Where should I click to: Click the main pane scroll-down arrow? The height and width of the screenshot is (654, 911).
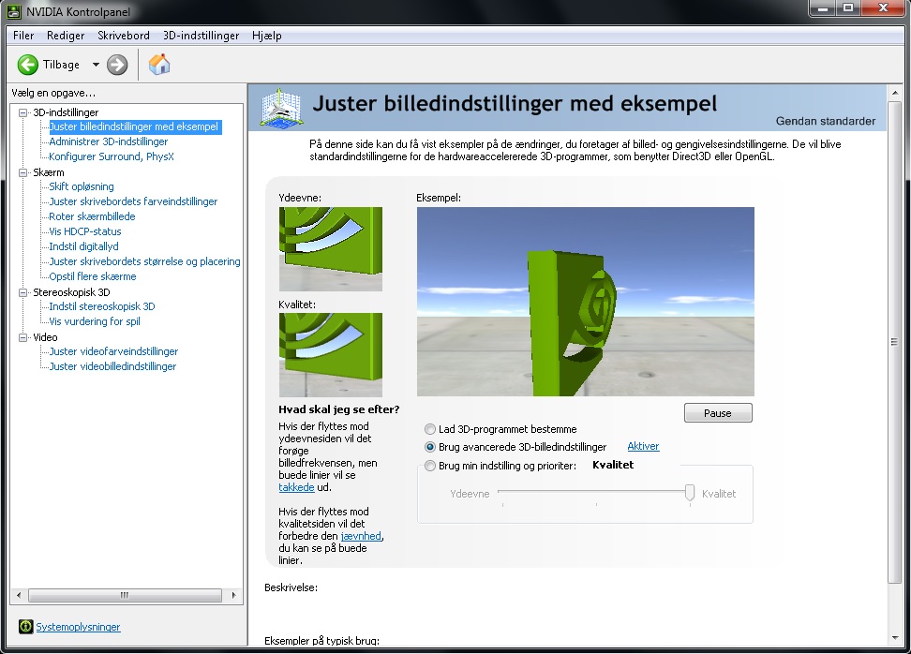[x=895, y=638]
